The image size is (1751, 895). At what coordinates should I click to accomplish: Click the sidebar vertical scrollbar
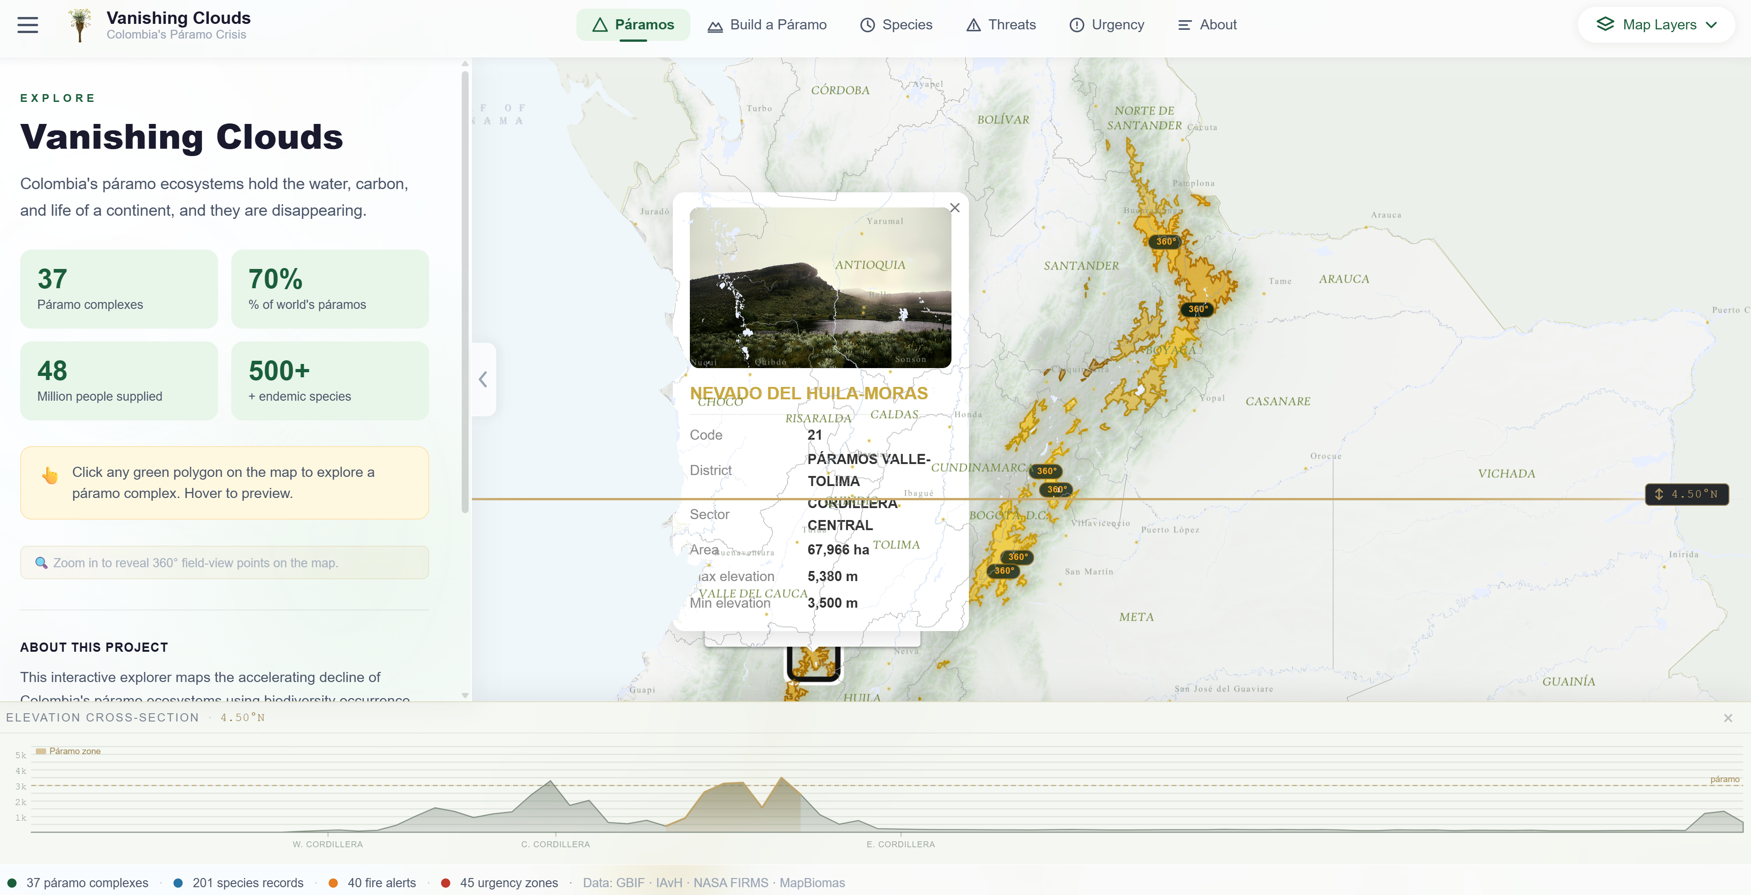pyautogui.click(x=465, y=292)
